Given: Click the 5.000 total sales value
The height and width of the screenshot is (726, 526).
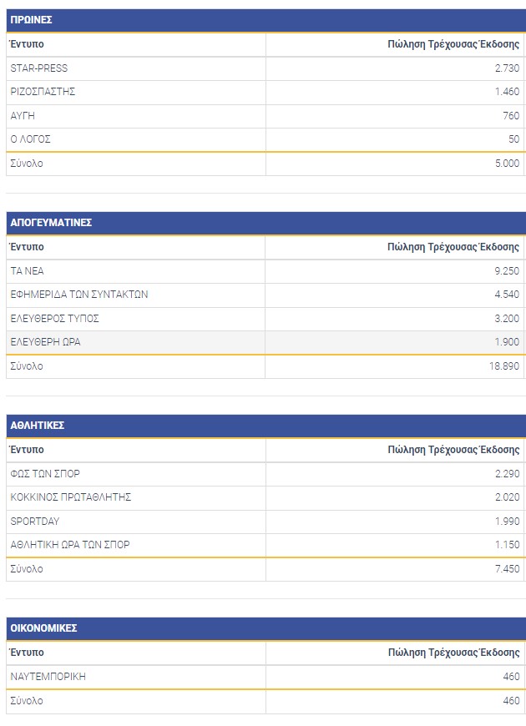Looking at the screenshot, I should point(507,164).
